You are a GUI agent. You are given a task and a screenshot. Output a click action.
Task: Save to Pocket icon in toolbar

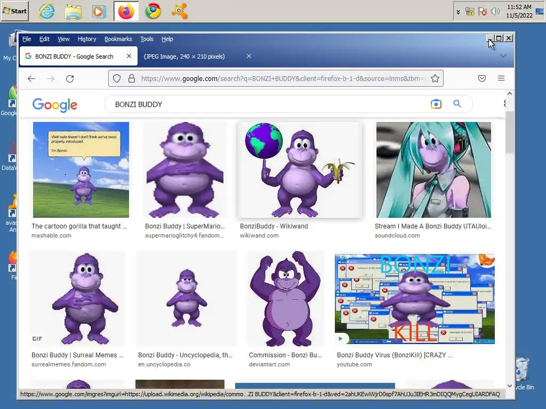coord(482,78)
